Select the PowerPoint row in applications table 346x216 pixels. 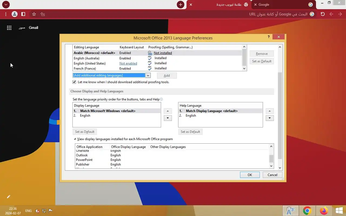coord(172,160)
